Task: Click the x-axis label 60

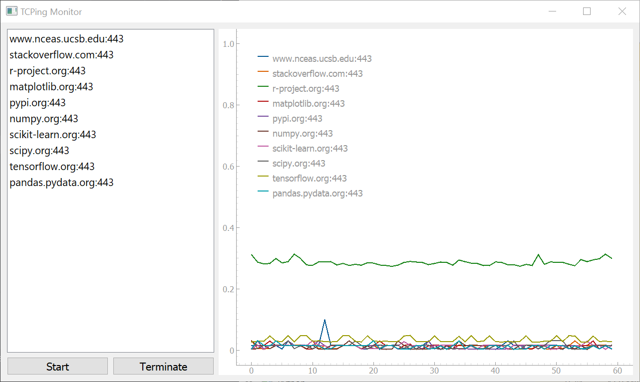Action: click(618, 371)
